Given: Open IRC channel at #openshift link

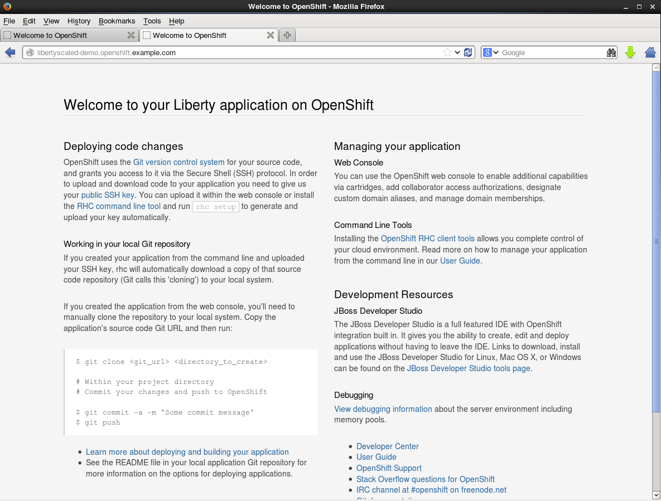Looking at the screenshot, I should coord(431,490).
